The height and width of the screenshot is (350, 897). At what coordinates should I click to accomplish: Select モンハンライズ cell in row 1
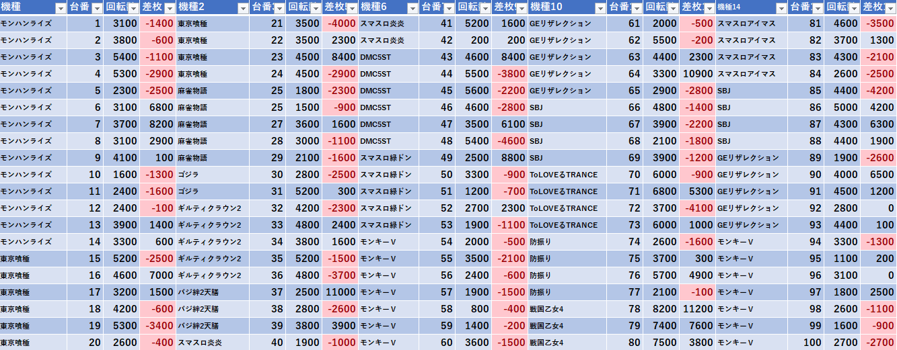(x=34, y=24)
